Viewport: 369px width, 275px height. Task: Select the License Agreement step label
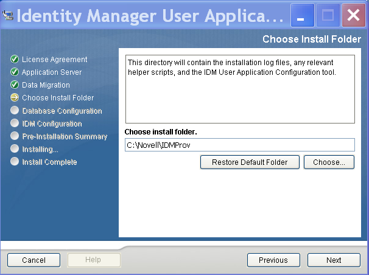(54, 60)
